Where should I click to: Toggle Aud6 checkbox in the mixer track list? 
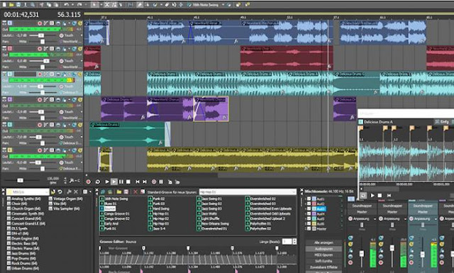[x=309, y=223]
